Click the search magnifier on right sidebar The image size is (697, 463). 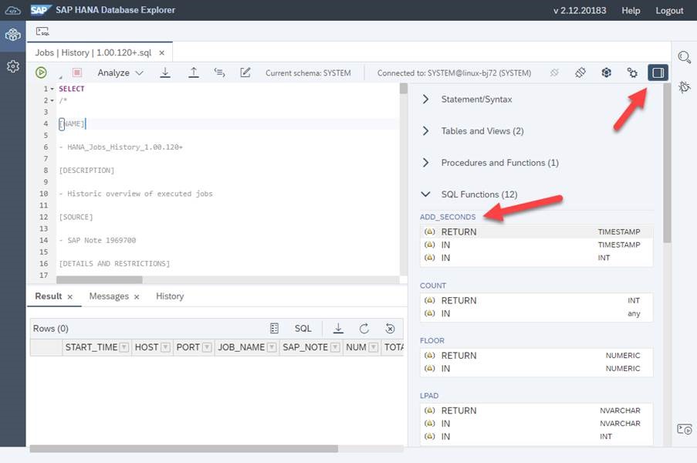[685, 57]
